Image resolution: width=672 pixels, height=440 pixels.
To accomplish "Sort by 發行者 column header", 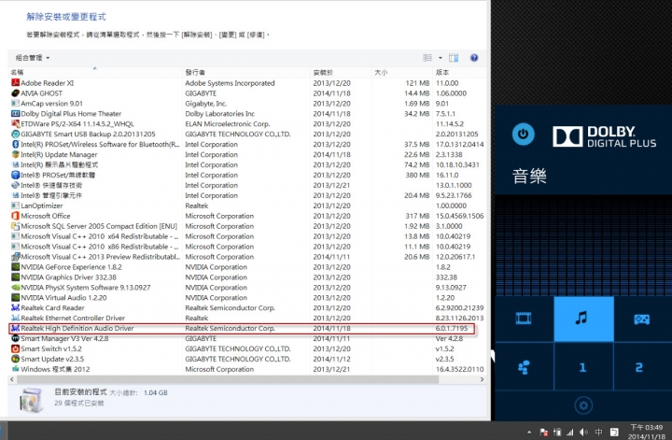I will coord(195,73).
